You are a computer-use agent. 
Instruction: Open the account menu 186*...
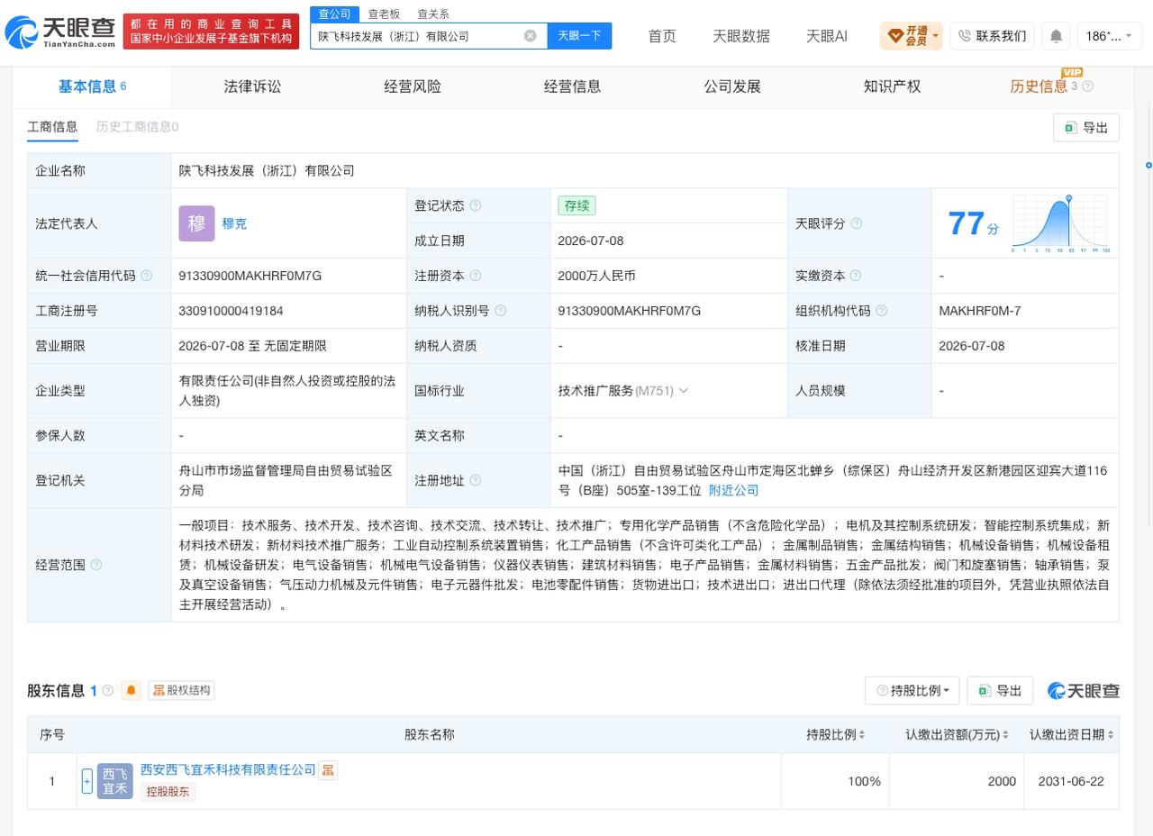click(1109, 36)
